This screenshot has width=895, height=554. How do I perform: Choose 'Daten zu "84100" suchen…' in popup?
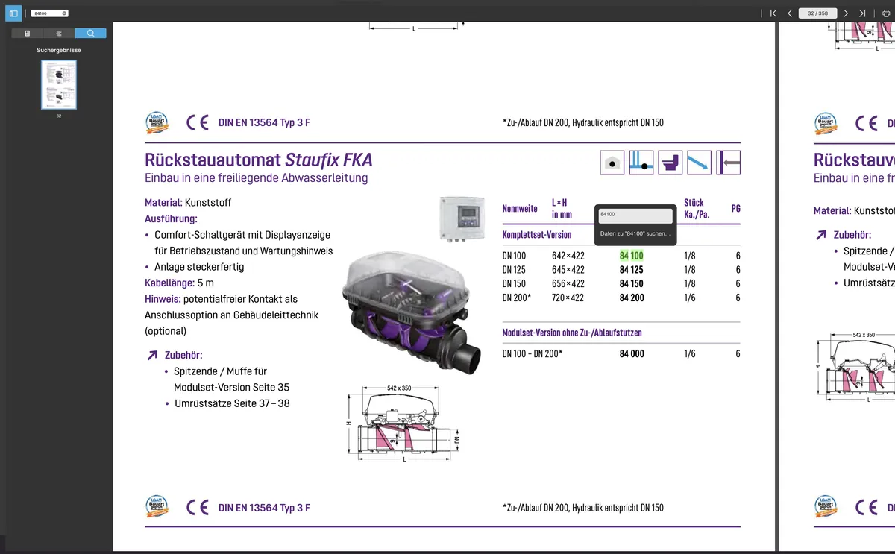tap(636, 233)
